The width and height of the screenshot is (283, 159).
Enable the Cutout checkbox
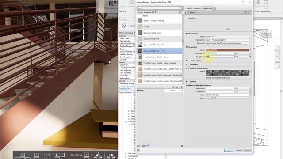189,81
